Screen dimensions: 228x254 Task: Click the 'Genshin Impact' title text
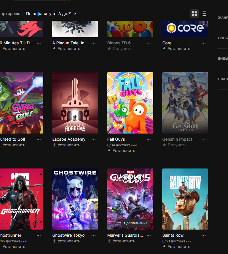pyautogui.click(x=177, y=139)
